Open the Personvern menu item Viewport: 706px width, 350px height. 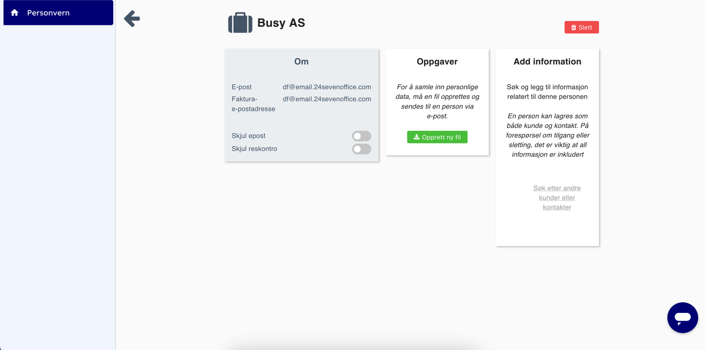[x=48, y=13]
